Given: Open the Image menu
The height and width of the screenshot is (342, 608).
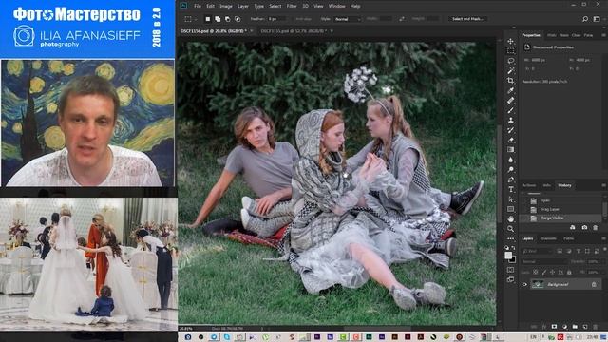Looking at the screenshot, I should point(226,6).
